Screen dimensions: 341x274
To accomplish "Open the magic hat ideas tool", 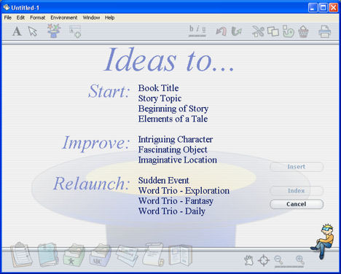I will pyautogui.click(x=54, y=31).
